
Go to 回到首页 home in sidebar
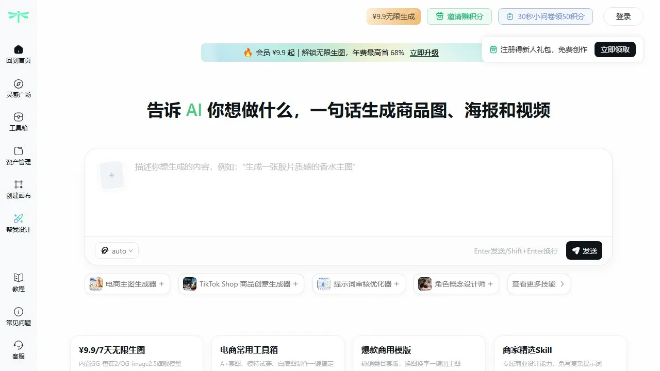click(19, 54)
